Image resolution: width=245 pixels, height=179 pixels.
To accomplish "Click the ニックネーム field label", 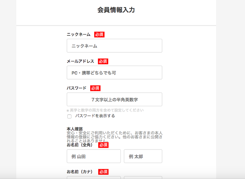I will pyautogui.click(x=79, y=34).
